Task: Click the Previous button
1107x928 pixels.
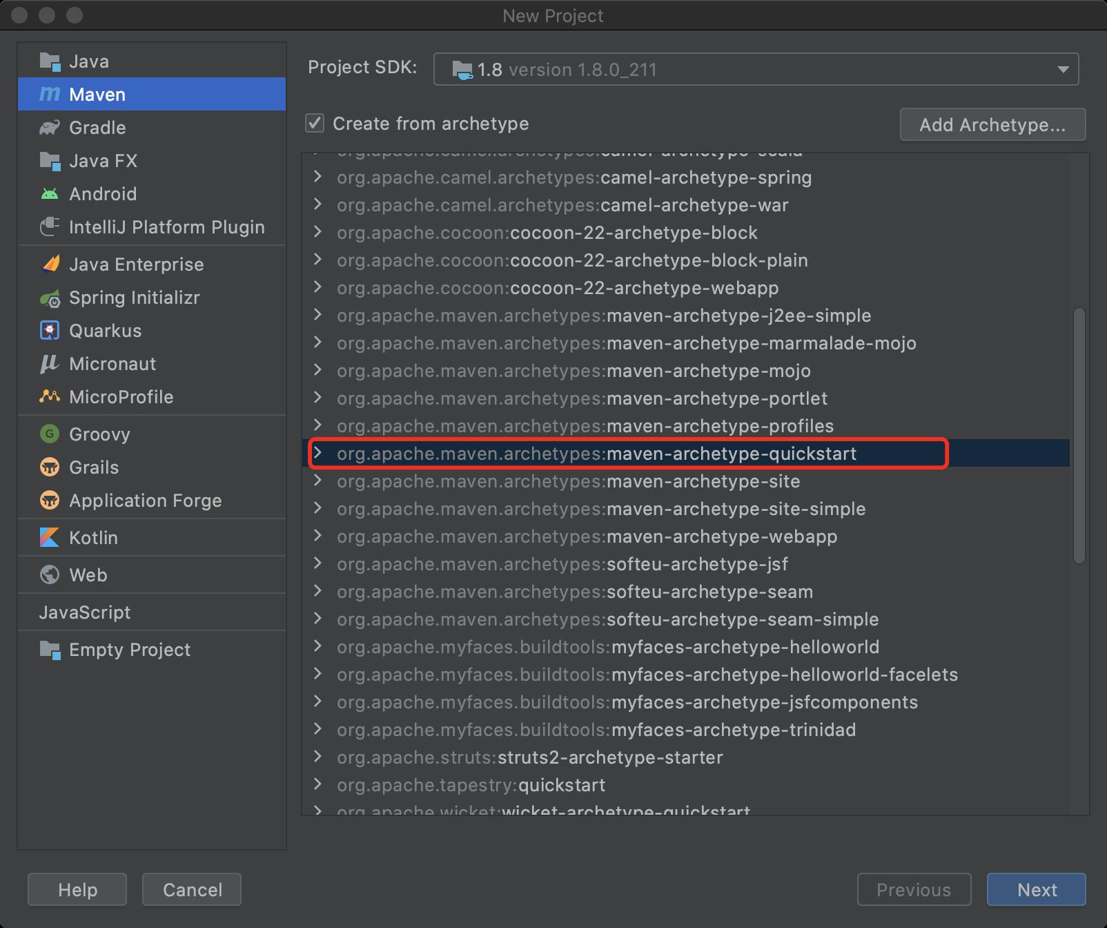Action: point(914,889)
